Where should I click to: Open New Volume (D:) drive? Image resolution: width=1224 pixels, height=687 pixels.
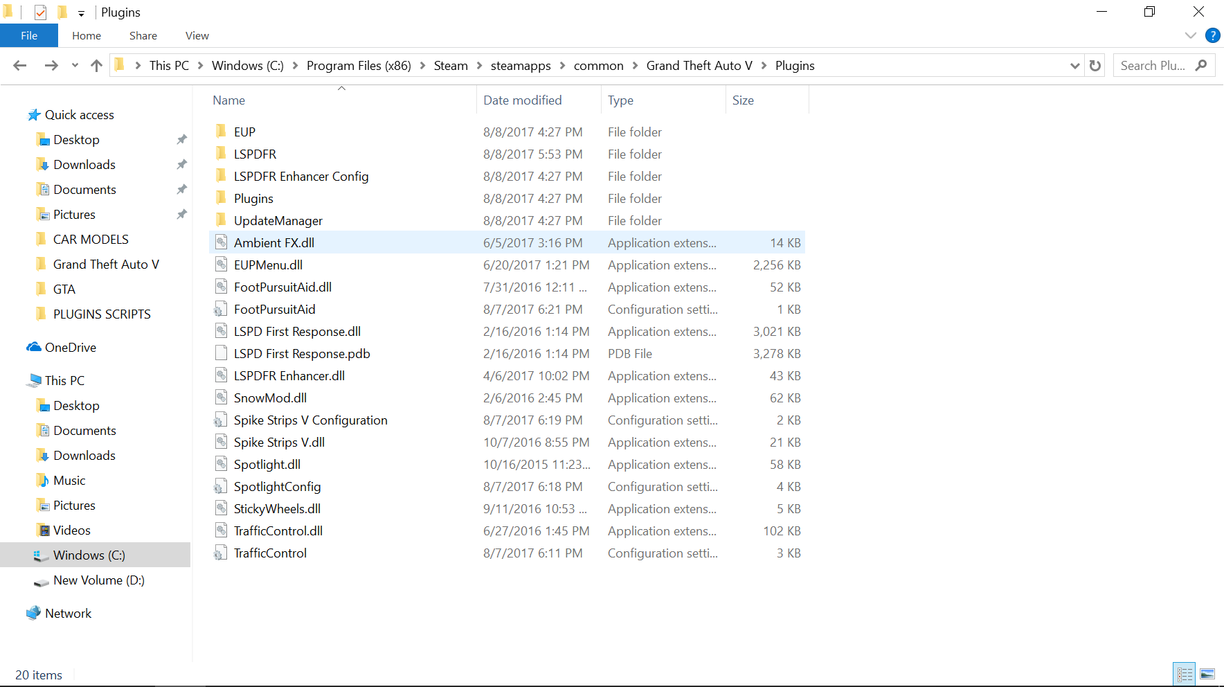[99, 580]
